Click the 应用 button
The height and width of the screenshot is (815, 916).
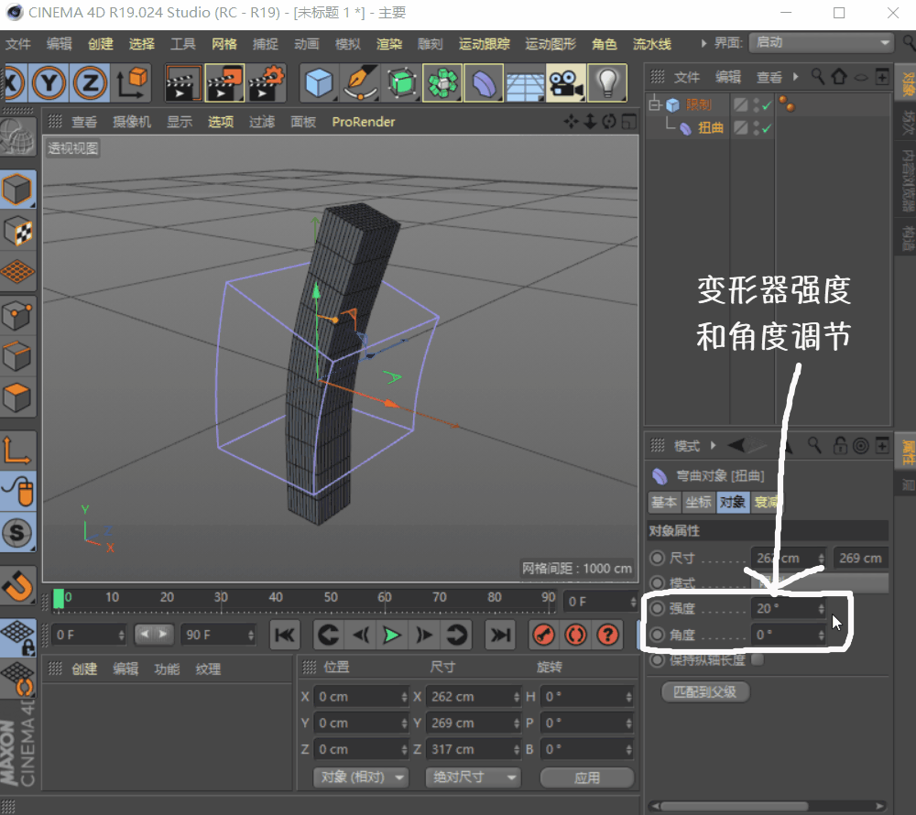point(586,777)
